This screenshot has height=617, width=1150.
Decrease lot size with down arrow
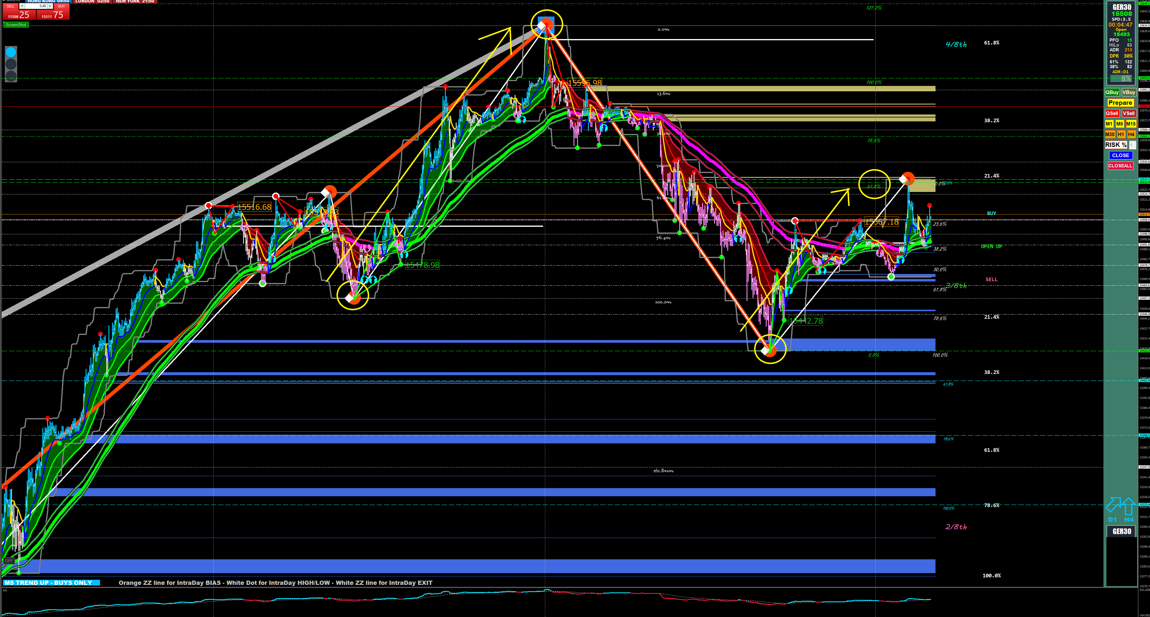22,6
